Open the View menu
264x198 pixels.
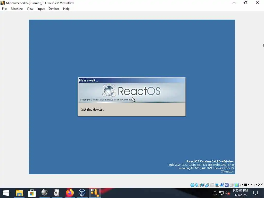click(30, 9)
